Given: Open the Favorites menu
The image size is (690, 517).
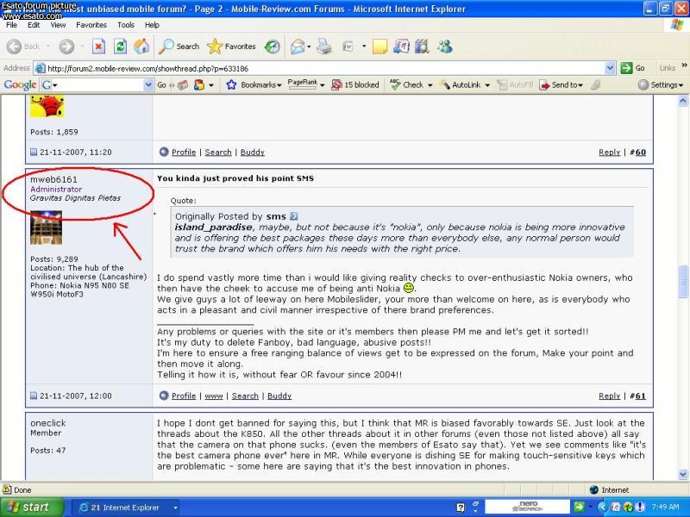Looking at the screenshot, I should coord(91,25).
